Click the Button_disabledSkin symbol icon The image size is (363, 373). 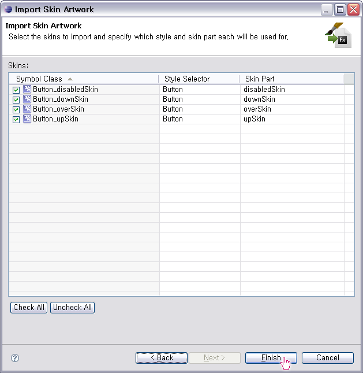(x=27, y=89)
